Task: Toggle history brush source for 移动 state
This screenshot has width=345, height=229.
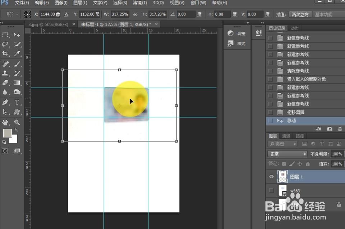Action: tap(270, 121)
